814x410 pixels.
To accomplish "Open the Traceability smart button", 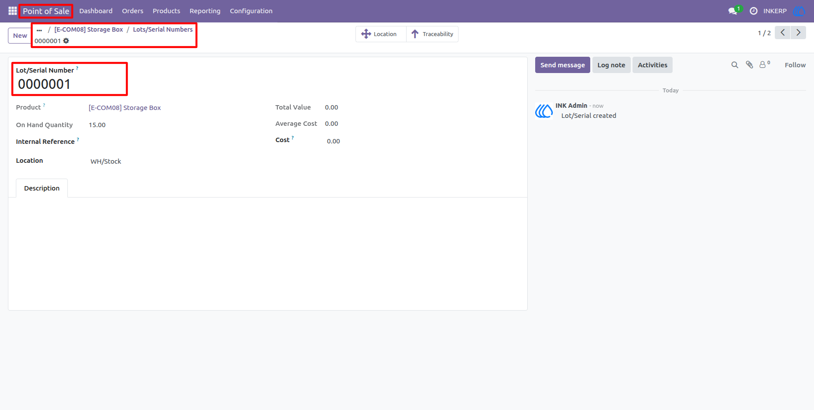I will point(432,34).
